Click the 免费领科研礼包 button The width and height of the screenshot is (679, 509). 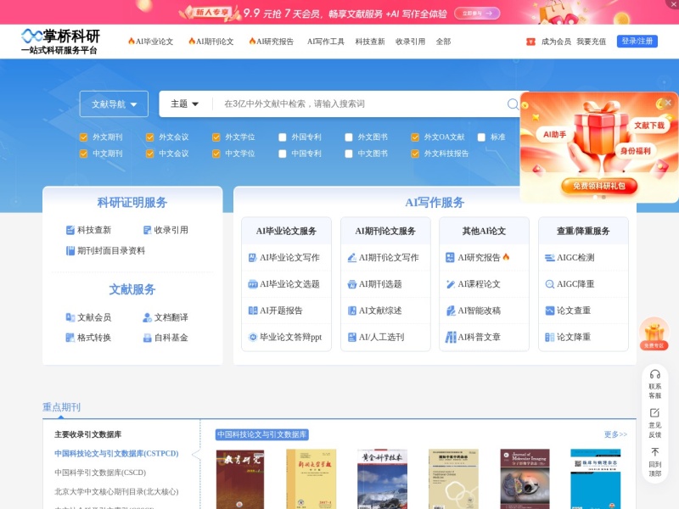point(599,186)
